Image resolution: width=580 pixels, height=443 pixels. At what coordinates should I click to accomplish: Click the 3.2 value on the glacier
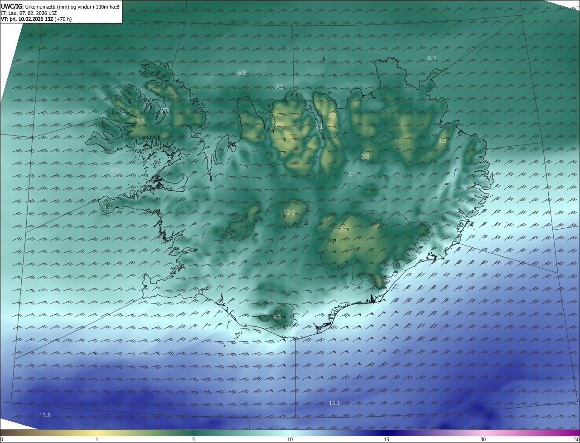tap(291, 212)
